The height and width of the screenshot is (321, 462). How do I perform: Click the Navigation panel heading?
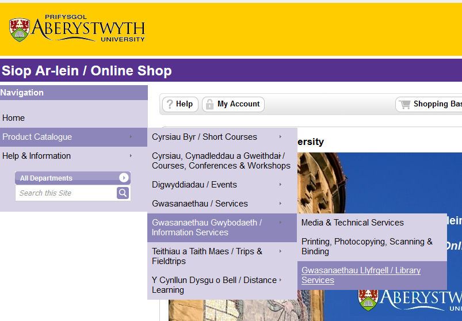coord(74,93)
